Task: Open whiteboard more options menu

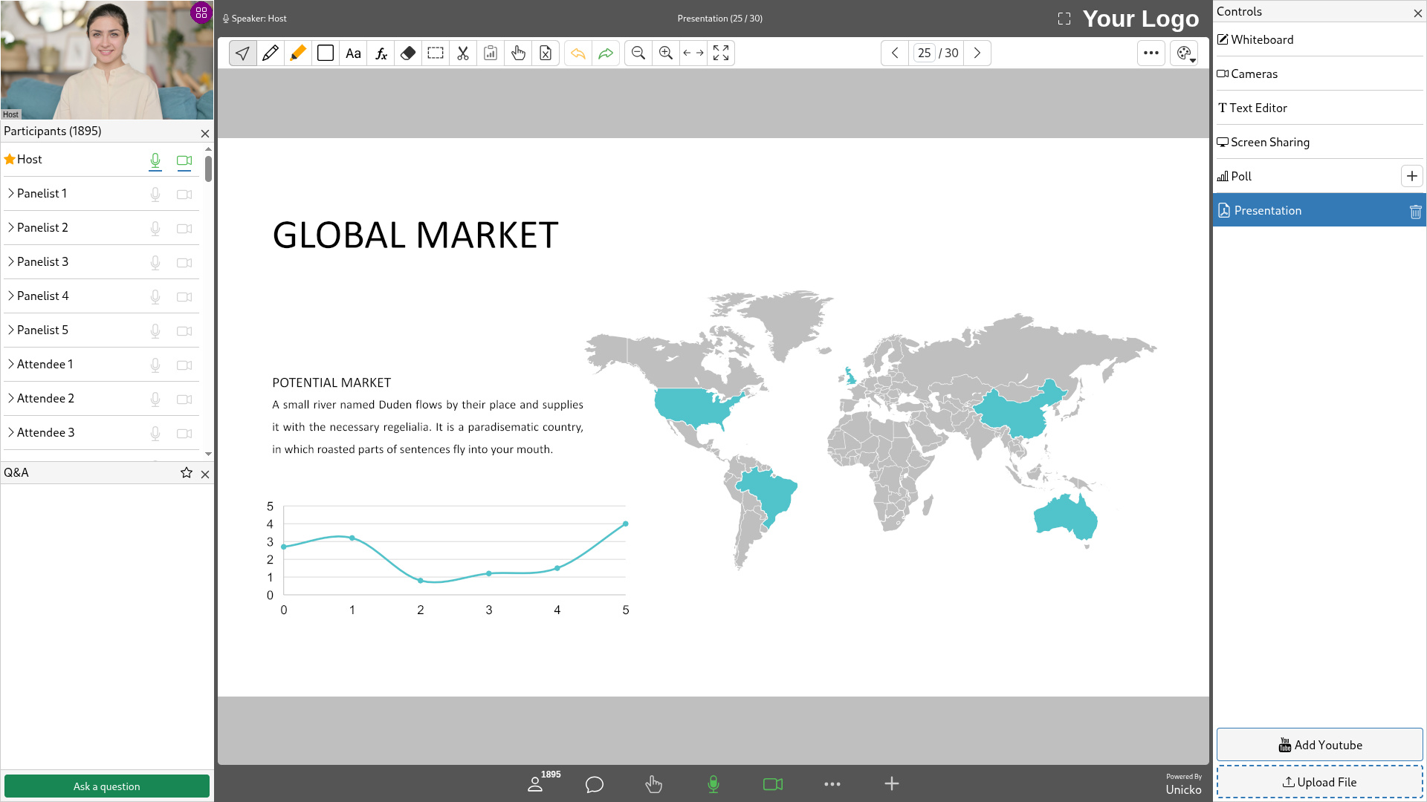Action: (x=1151, y=53)
